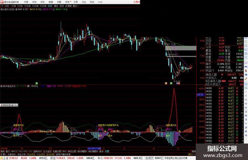Image resolution: width=248 pixels, height=160 pixels.
Task: Open the 专题 menu
Action: (59, 2)
